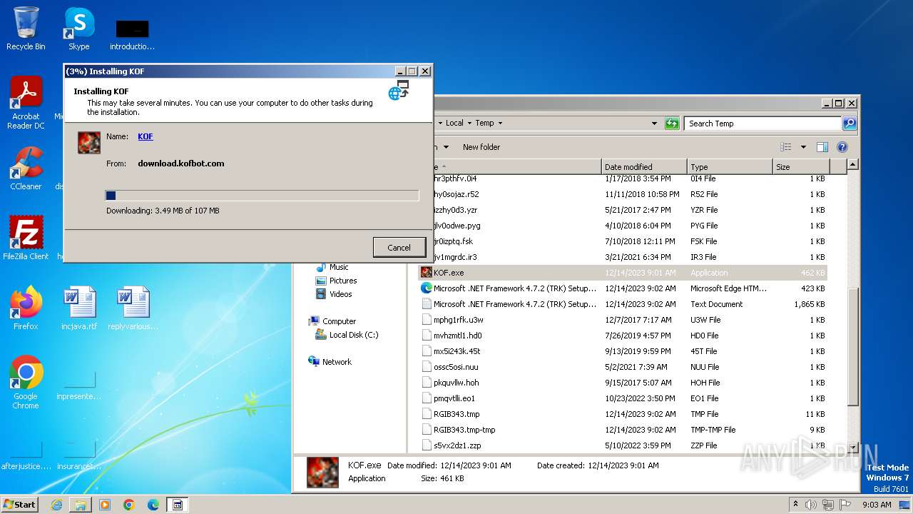Open the view options dropdown arrow

point(803,147)
